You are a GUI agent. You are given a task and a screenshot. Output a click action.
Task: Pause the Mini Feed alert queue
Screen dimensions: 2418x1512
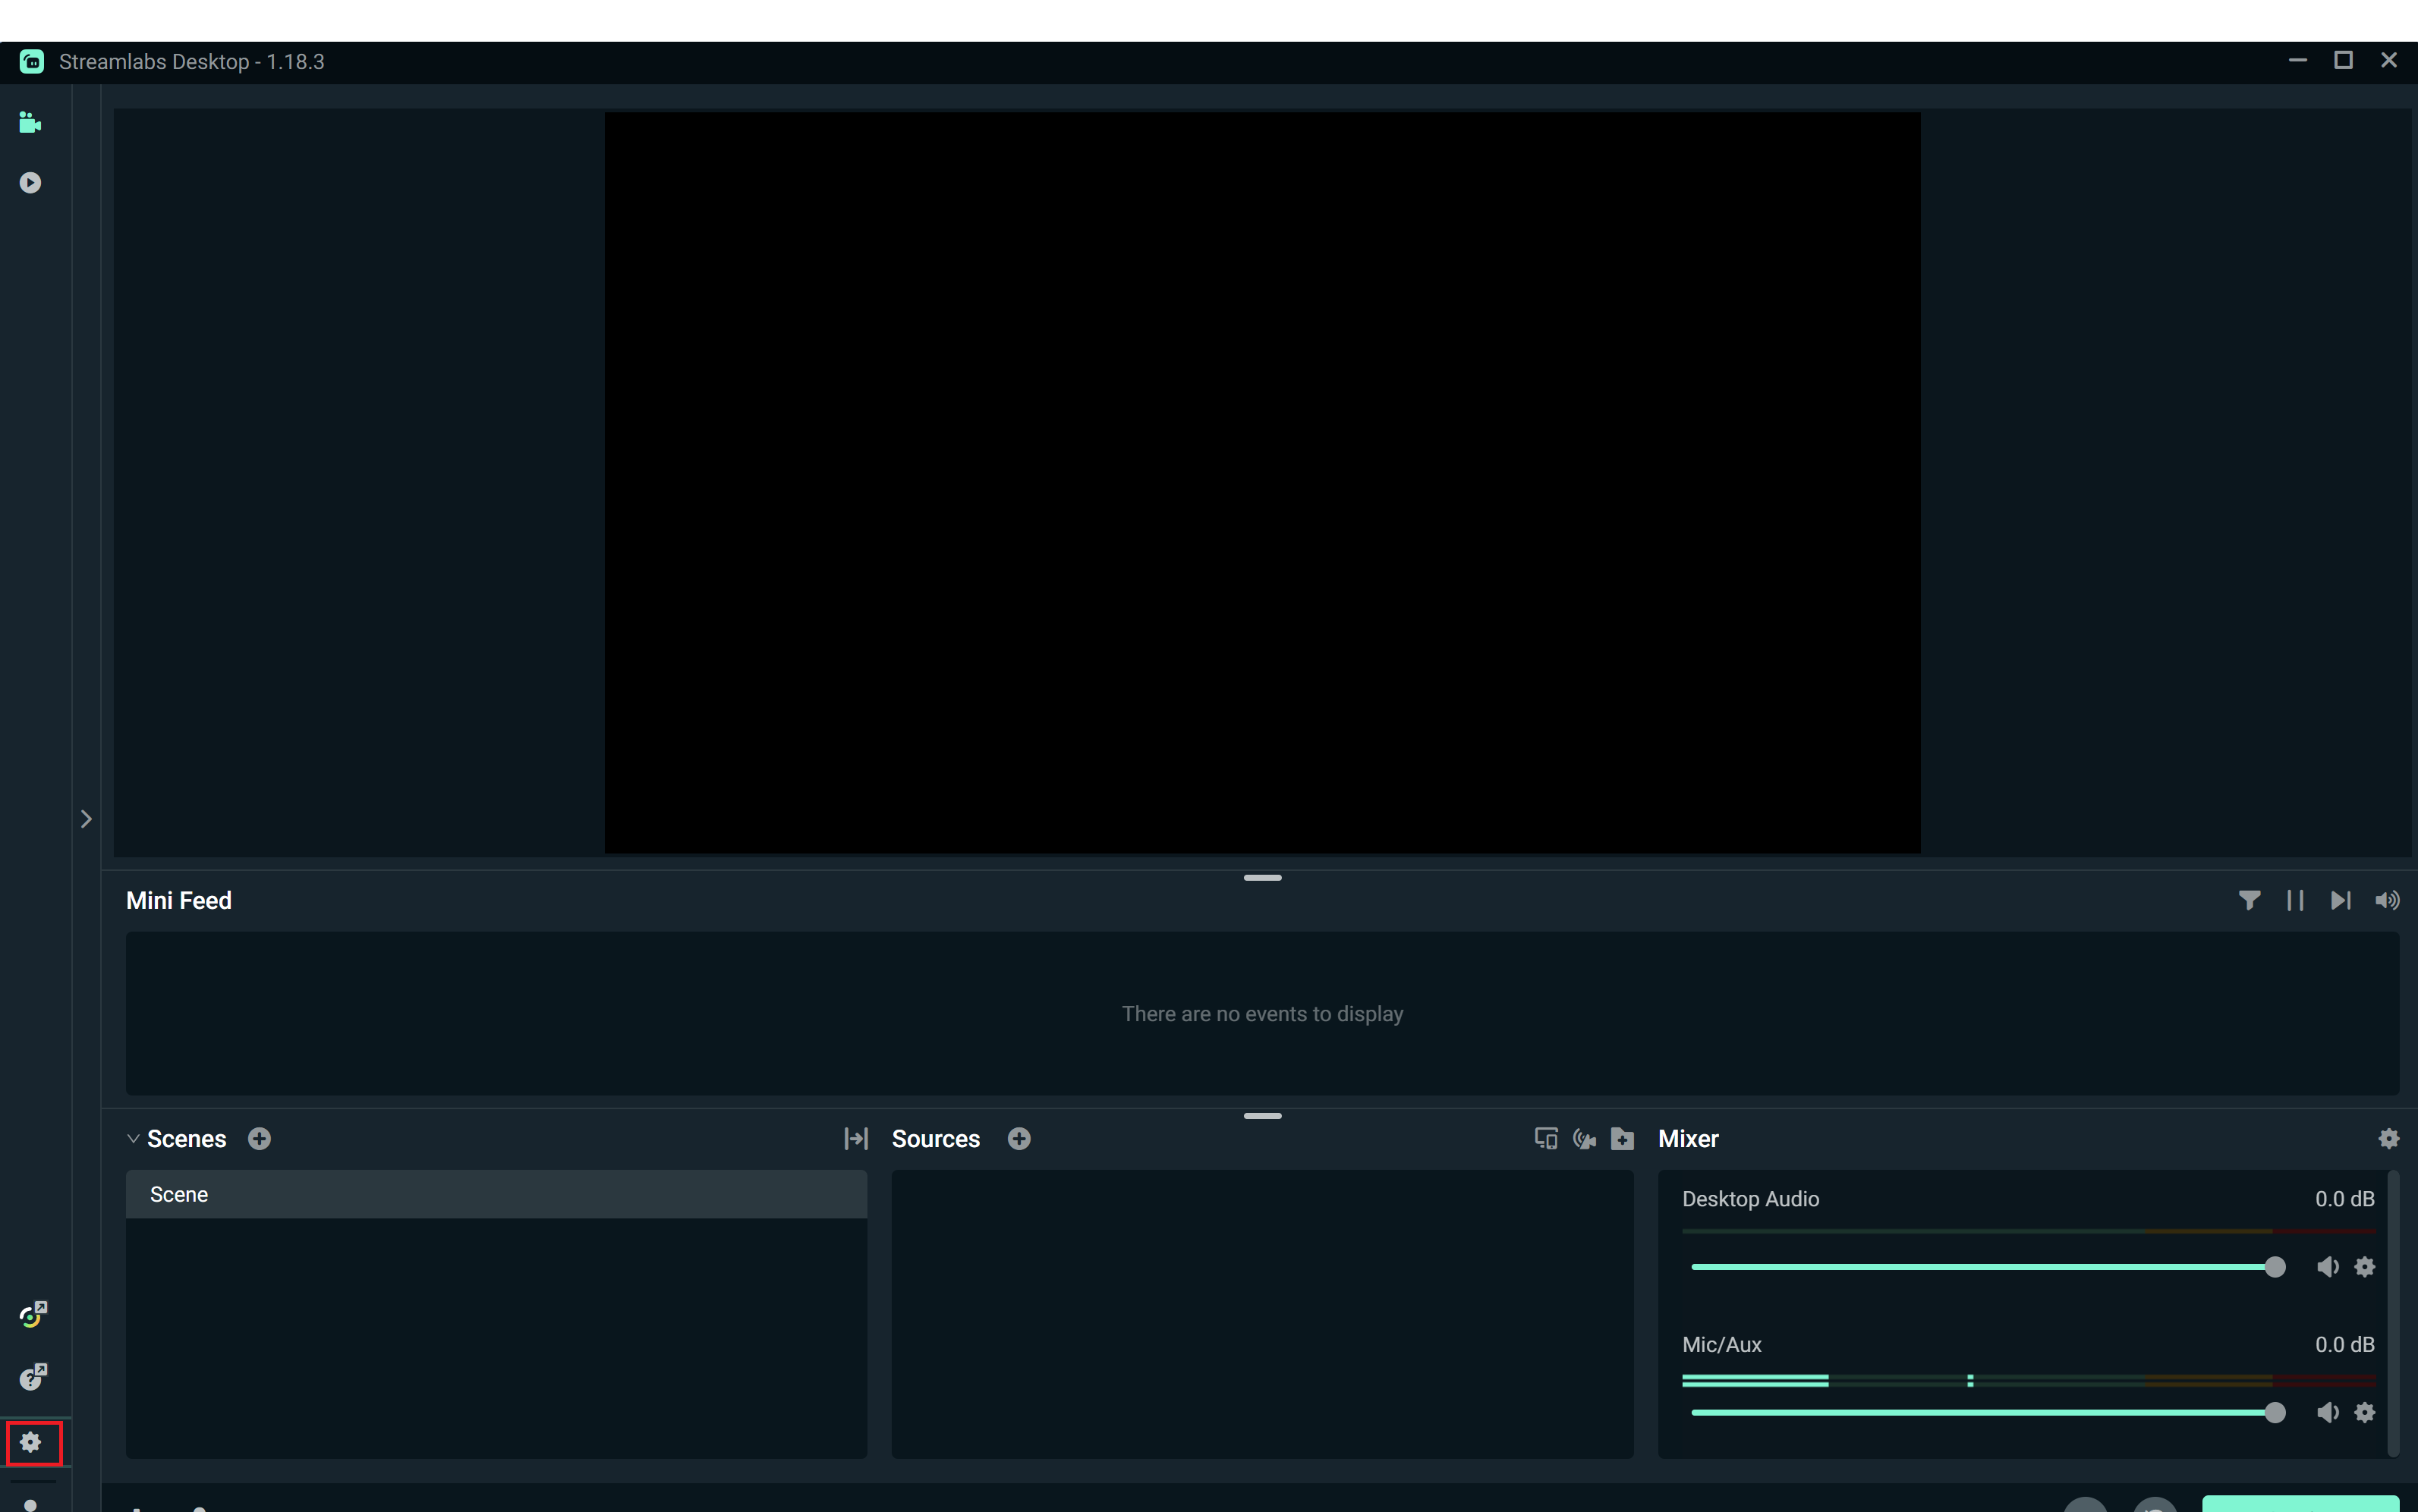tap(2295, 900)
